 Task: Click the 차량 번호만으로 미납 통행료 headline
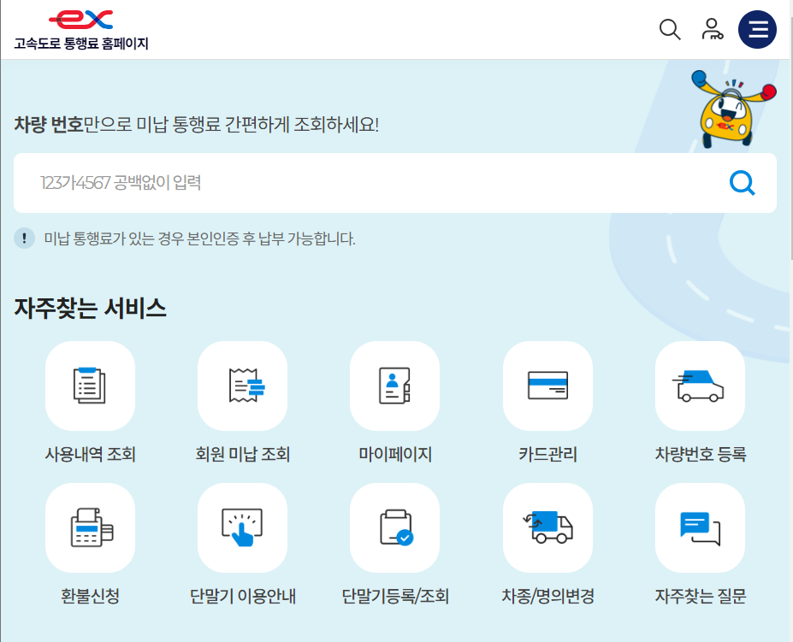196,124
